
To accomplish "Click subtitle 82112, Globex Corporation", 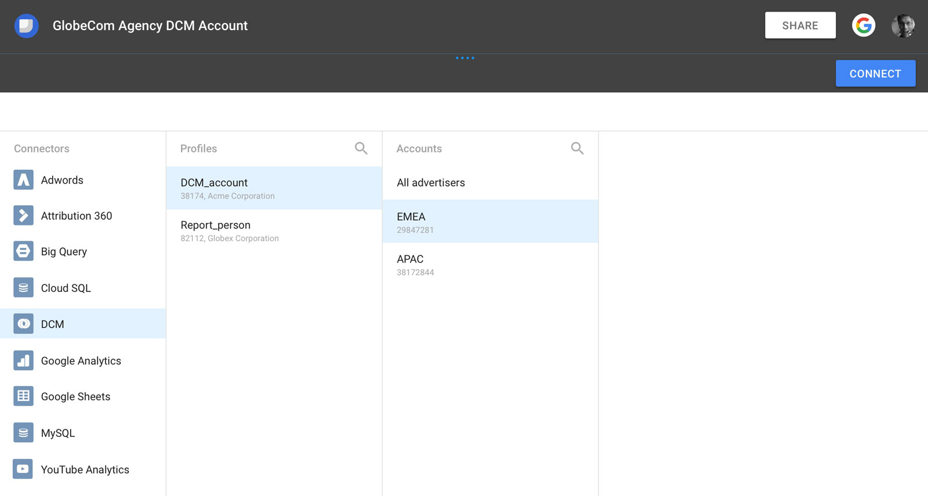I will click(230, 238).
